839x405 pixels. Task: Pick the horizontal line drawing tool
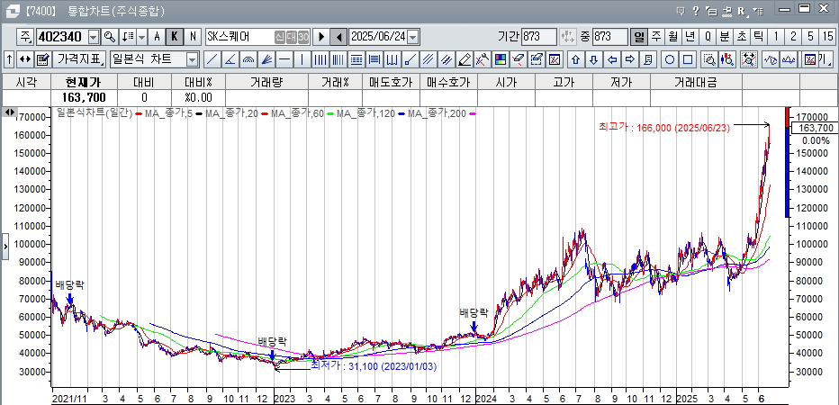tap(284, 59)
